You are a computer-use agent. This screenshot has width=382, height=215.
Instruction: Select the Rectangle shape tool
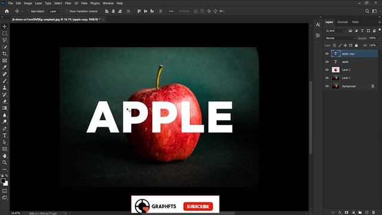[4, 149]
